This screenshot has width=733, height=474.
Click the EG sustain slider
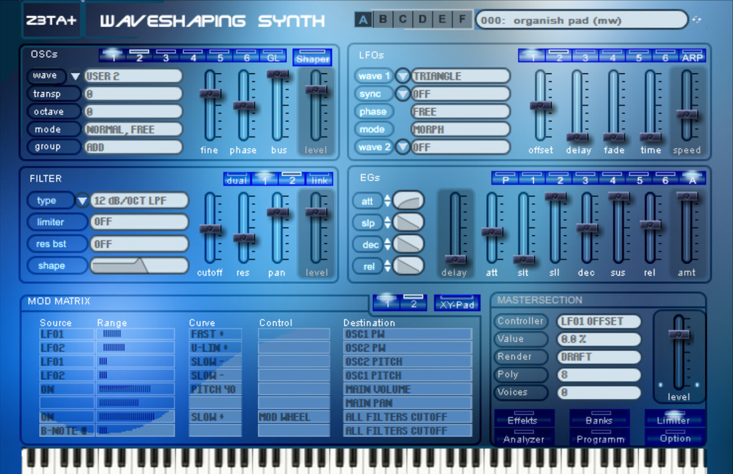click(x=618, y=228)
